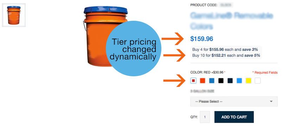Click the dropdown arrow of size selector
The image size is (289, 135).
(x=271, y=102)
